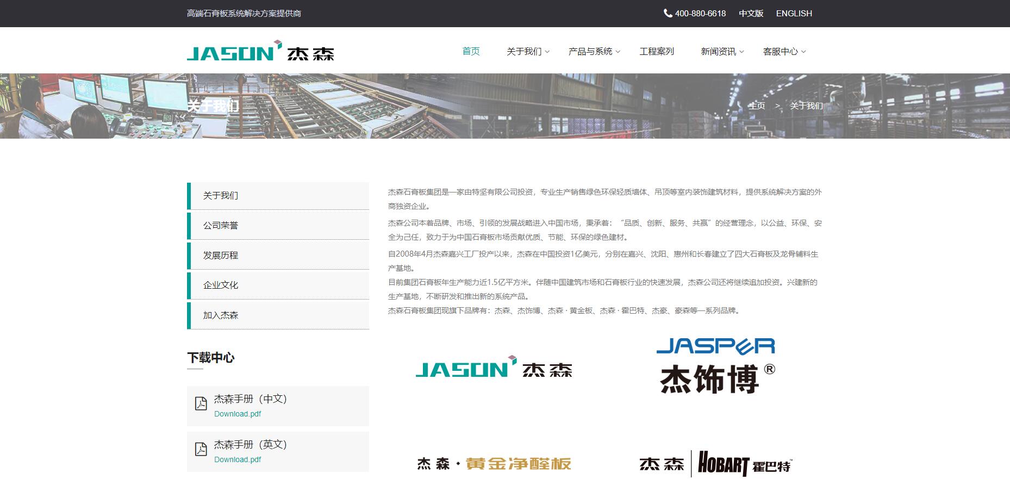Switch language to ENGLISH

click(794, 13)
